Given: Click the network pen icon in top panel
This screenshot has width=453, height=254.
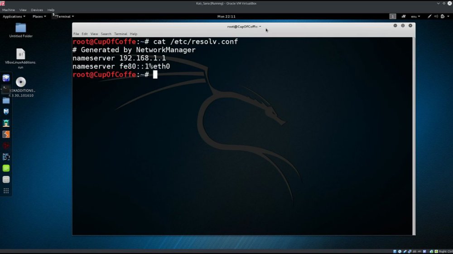Looking at the screenshot, I should tap(429, 16).
